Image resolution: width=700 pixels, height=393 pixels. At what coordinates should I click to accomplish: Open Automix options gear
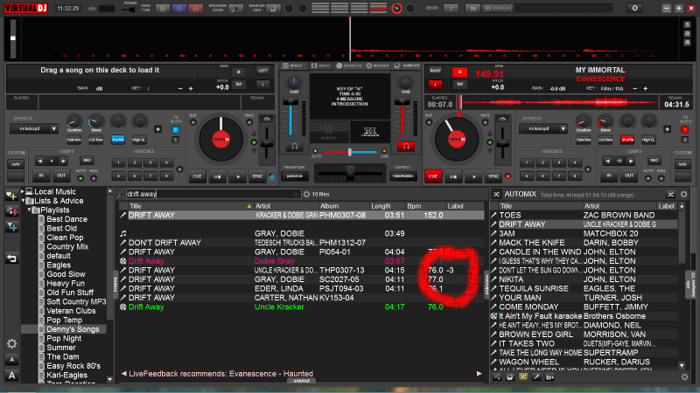point(683,194)
